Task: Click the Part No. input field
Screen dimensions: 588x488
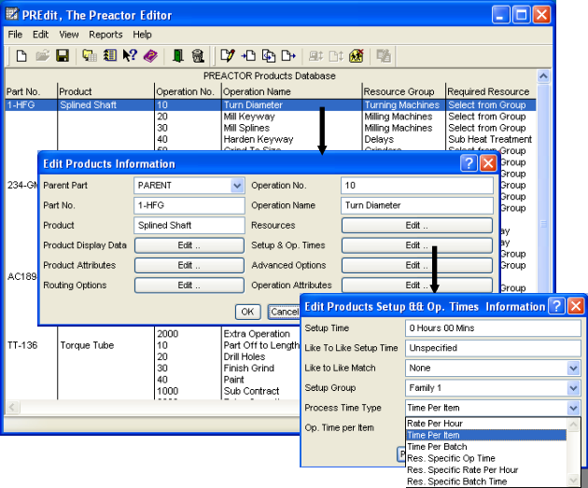Action: coord(189,205)
